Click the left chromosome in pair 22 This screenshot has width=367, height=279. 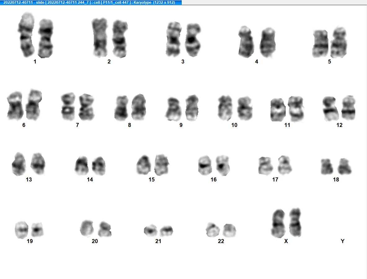(213, 230)
